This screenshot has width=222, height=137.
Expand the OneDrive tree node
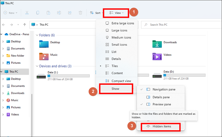click(x=2, y=34)
